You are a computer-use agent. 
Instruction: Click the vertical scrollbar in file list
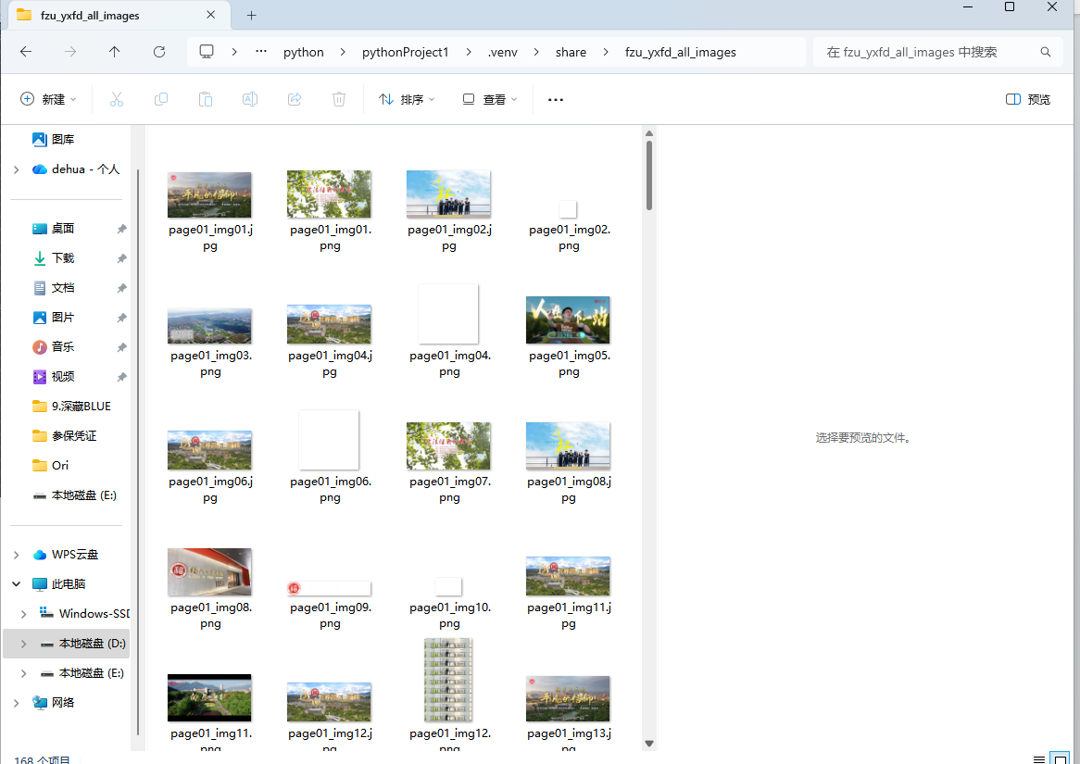(x=649, y=174)
